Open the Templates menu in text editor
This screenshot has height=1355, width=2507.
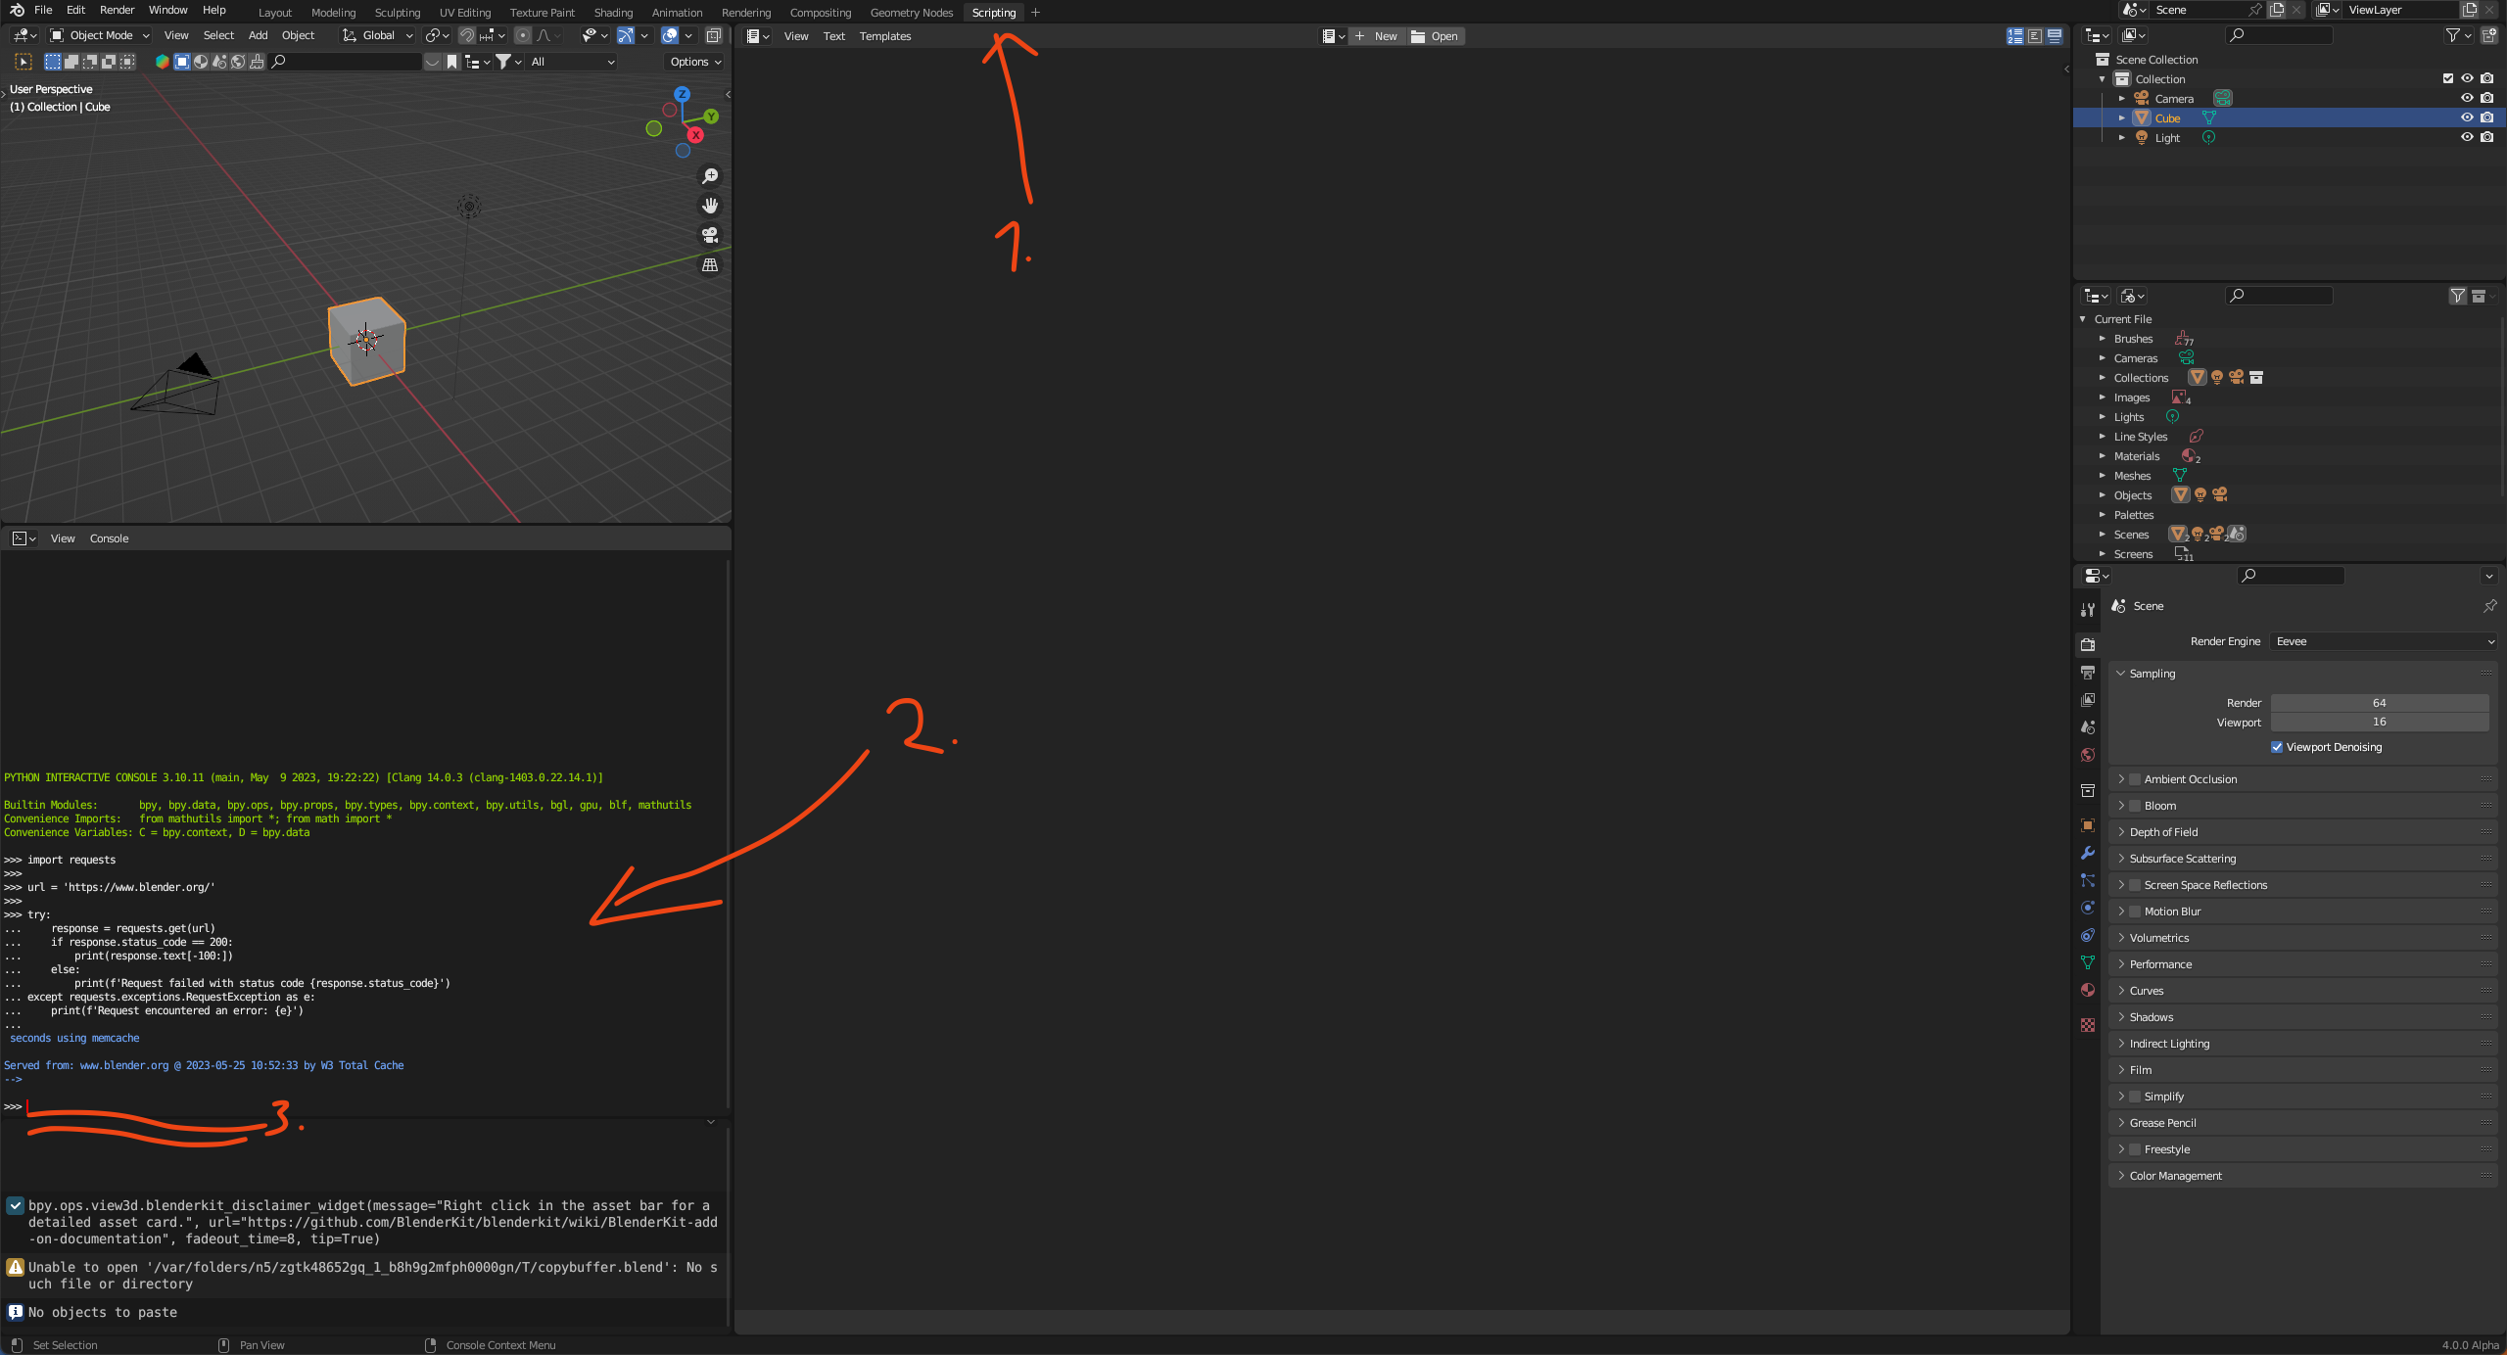coord(884,36)
